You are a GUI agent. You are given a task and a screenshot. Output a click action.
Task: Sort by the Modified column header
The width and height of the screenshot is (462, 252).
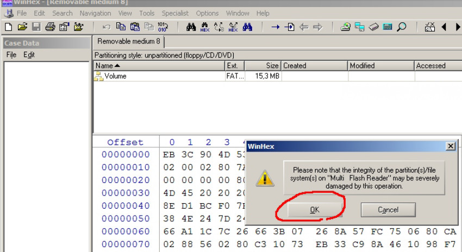pyautogui.click(x=380, y=66)
